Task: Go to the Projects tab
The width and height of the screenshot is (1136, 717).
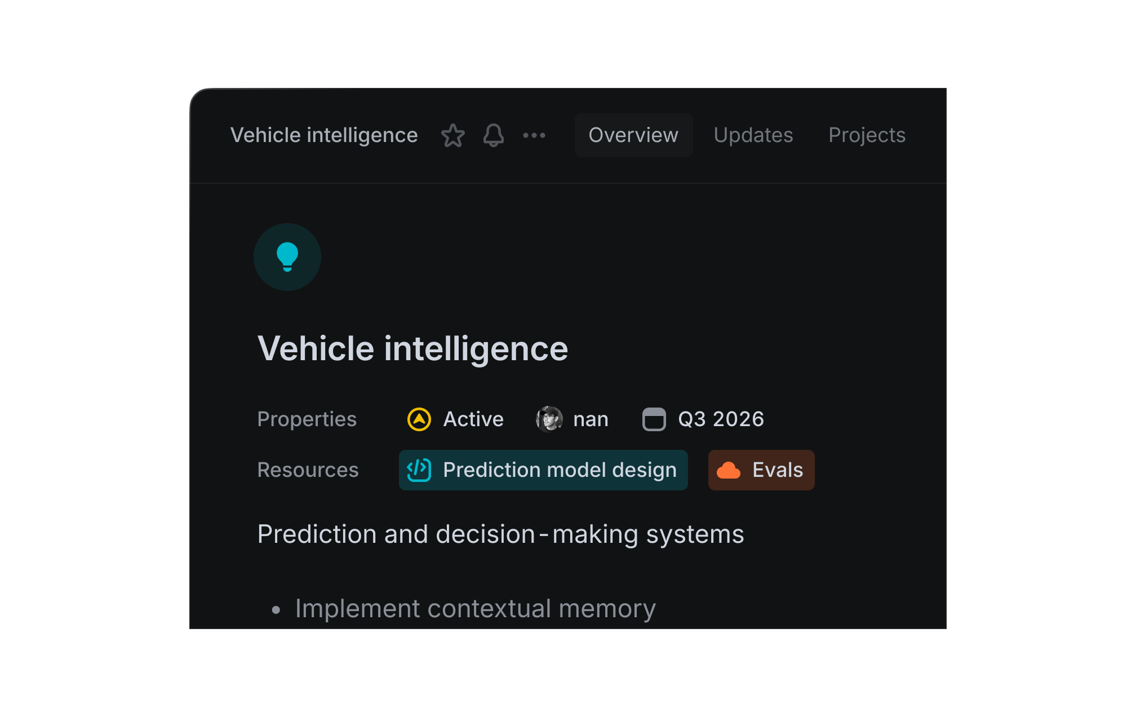Action: pyautogui.click(x=867, y=136)
